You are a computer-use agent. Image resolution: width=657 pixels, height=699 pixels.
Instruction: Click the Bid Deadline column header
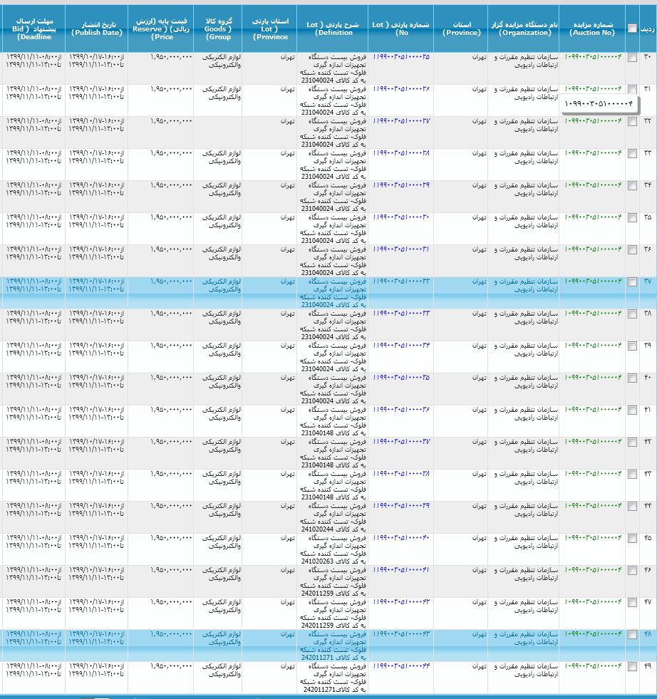pos(33,29)
